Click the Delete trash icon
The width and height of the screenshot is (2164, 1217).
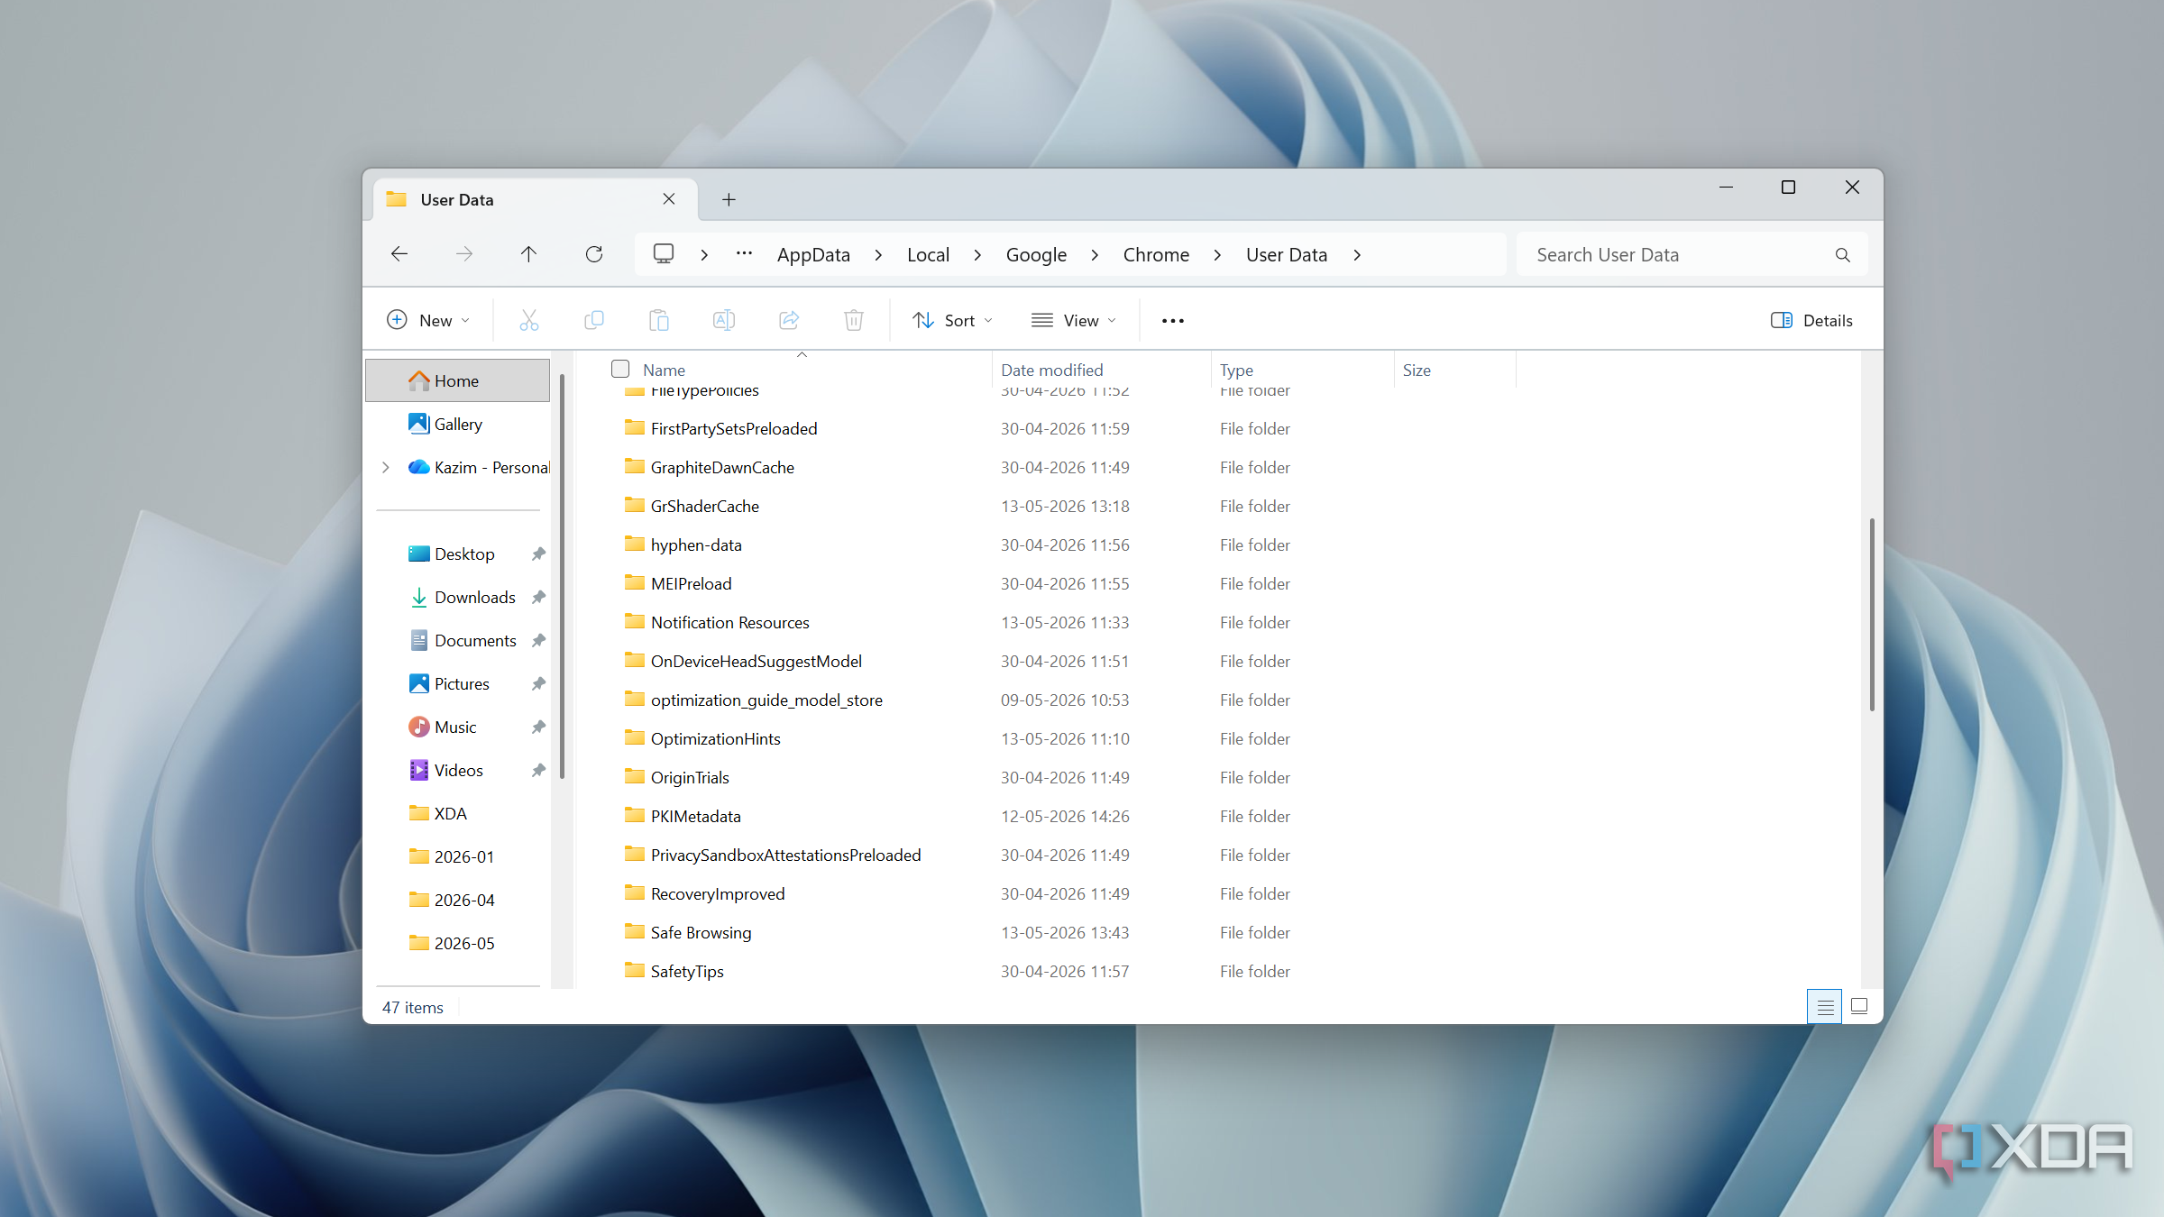854,320
